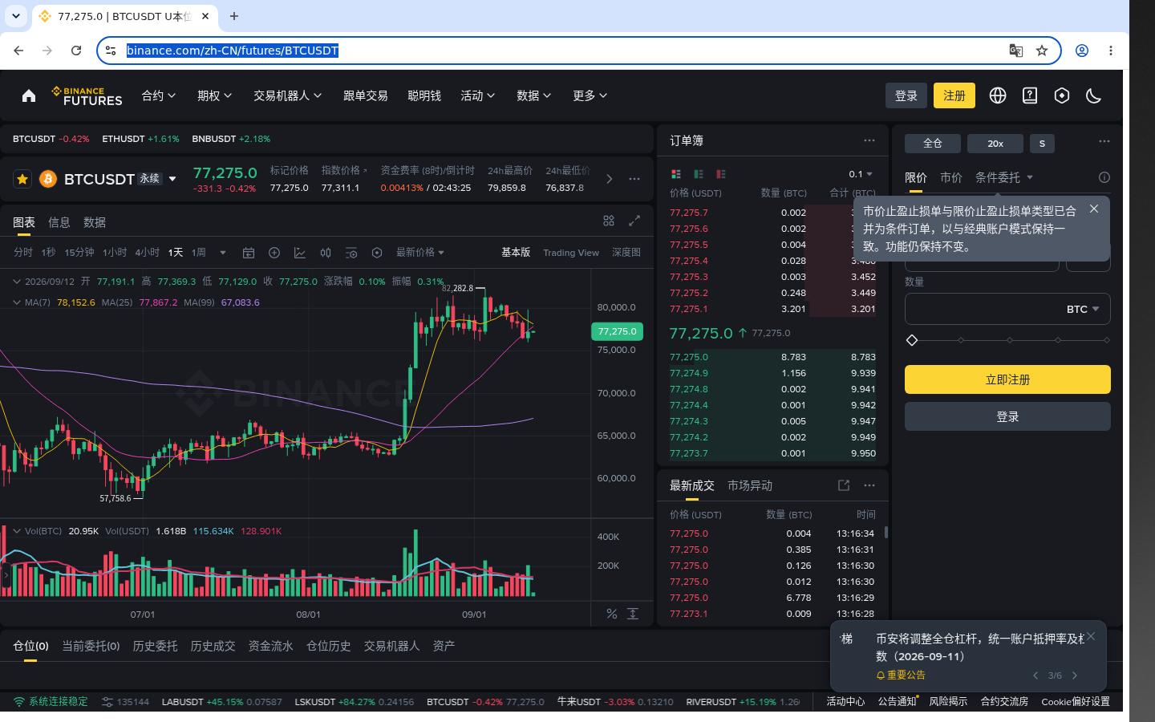Close the take-profit stop-loss notice tooltip

pos(1094,209)
